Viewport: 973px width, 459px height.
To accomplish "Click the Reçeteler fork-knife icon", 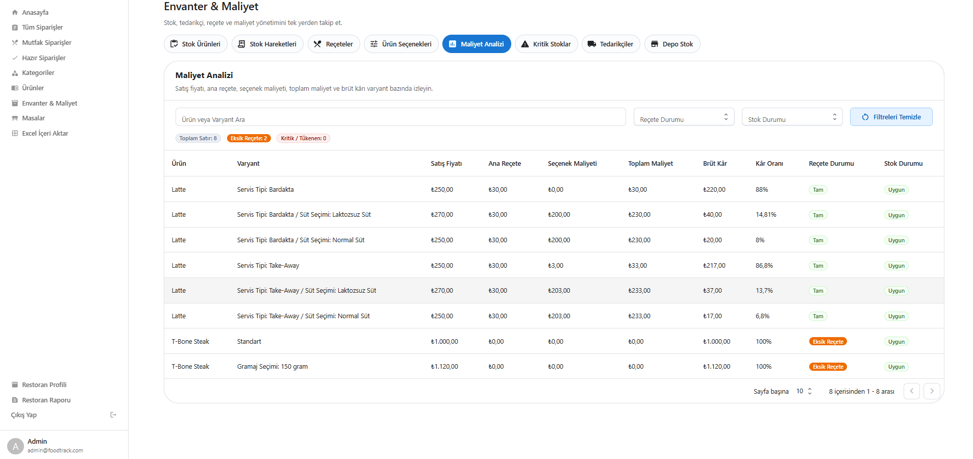I will click(317, 44).
